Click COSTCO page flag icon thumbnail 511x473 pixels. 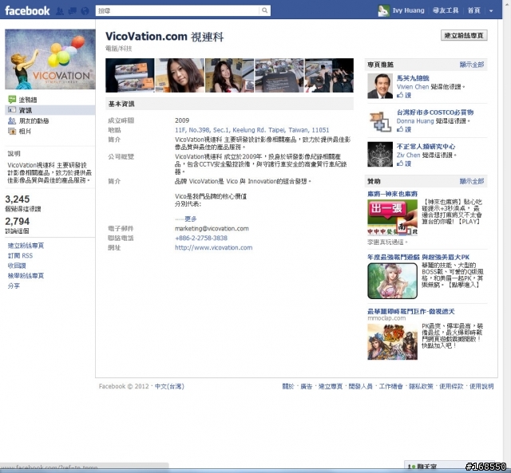[380, 120]
